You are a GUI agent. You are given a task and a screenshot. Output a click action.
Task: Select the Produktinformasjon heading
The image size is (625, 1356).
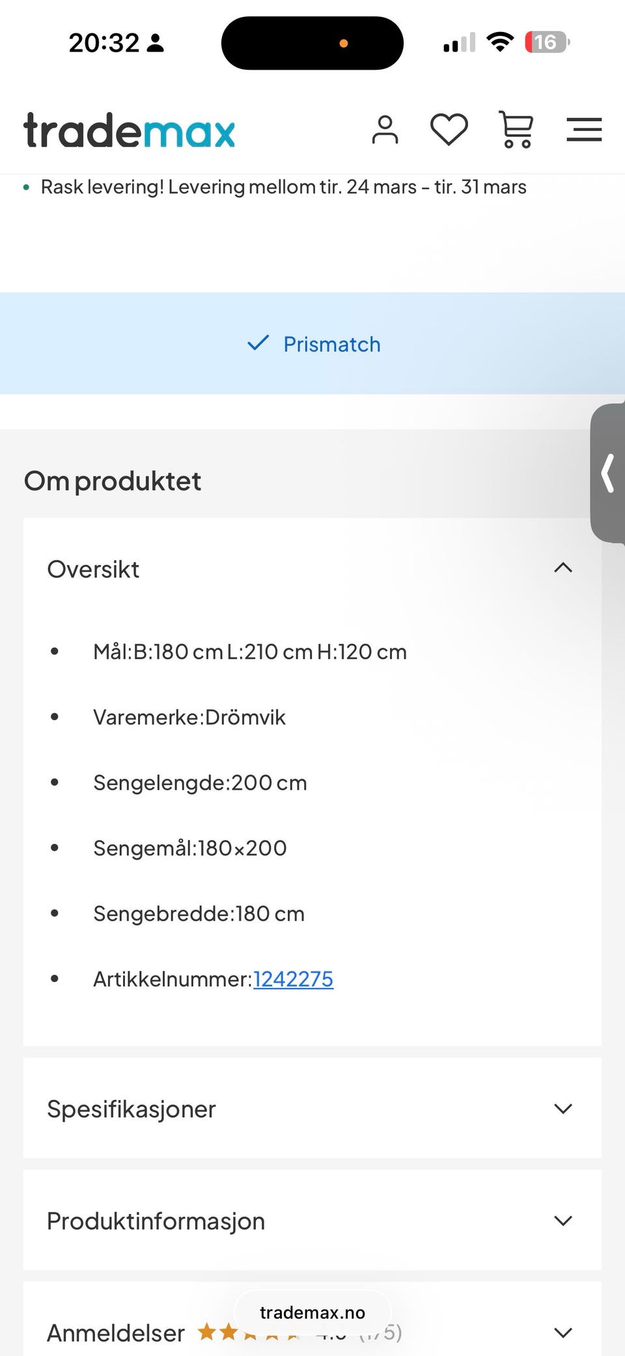point(156,1221)
